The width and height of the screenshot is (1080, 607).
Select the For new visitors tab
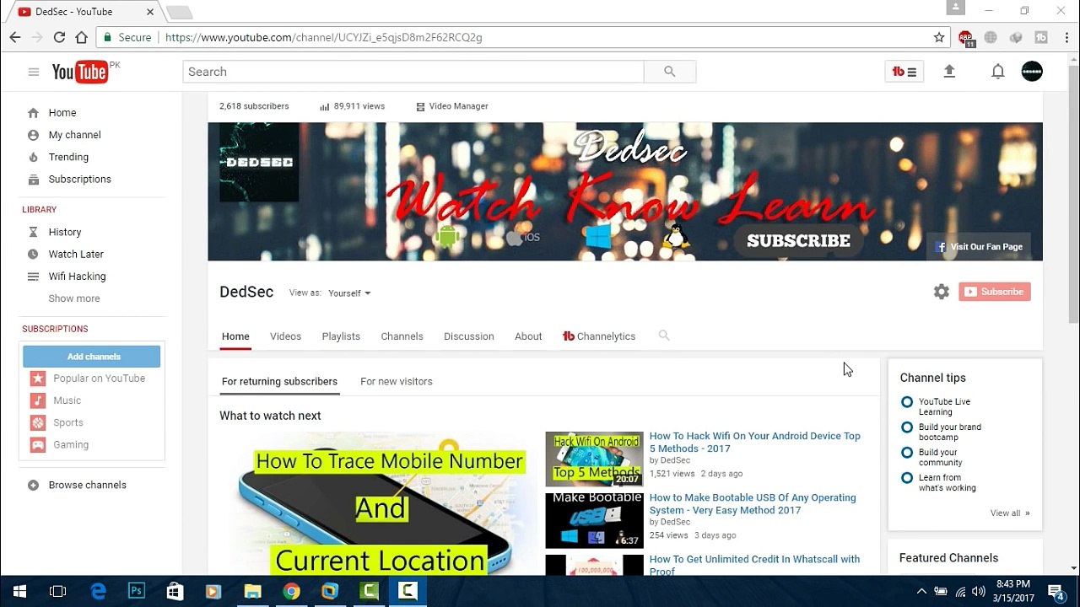coord(397,382)
